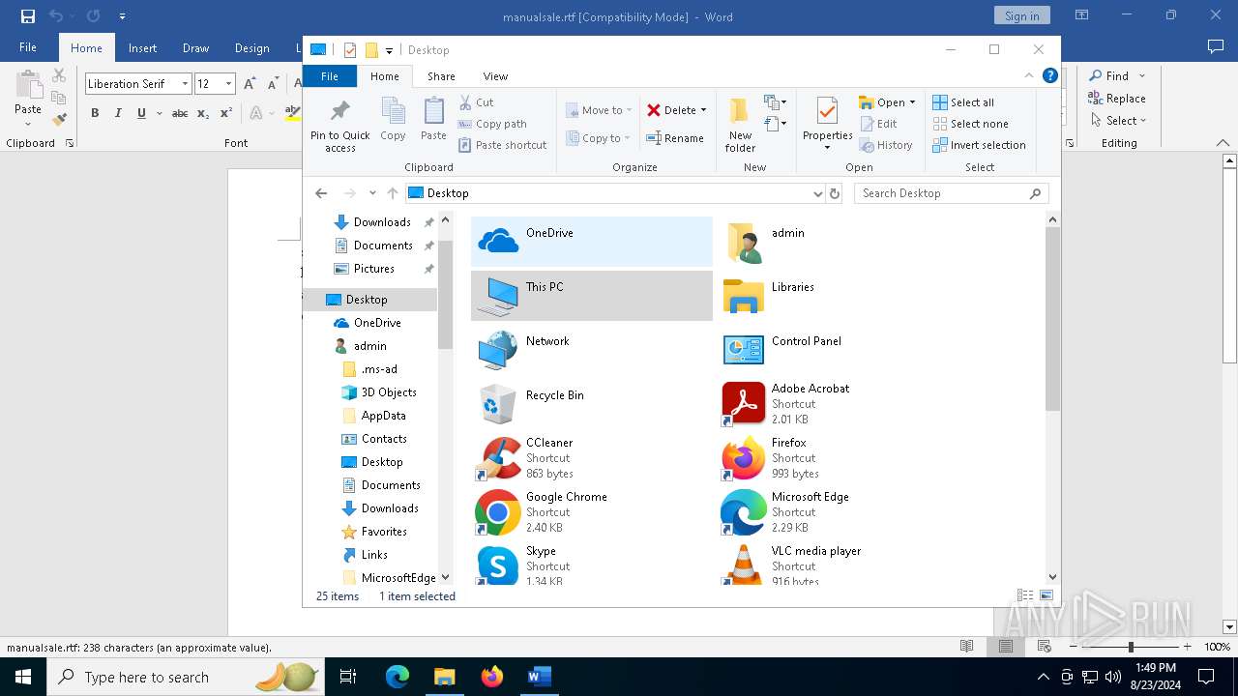Viewport: 1238px width, 696px height.
Task: Open File Explorer from taskbar
Action: pyautogui.click(x=444, y=677)
